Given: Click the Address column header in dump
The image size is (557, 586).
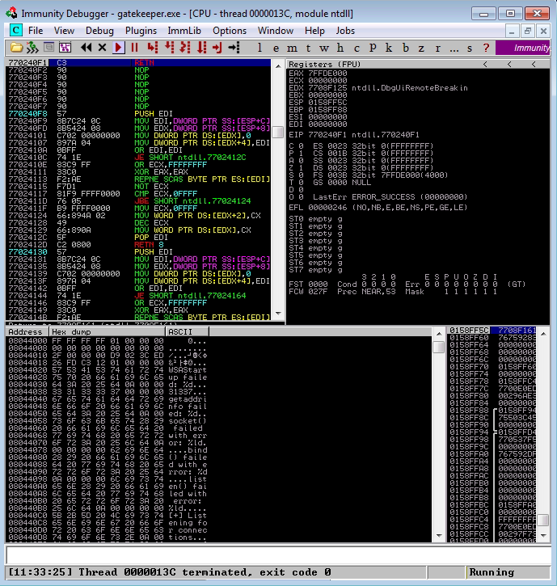Looking at the screenshot, I should point(27,332).
